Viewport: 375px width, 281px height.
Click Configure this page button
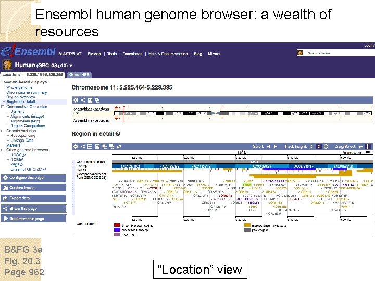click(33, 178)
